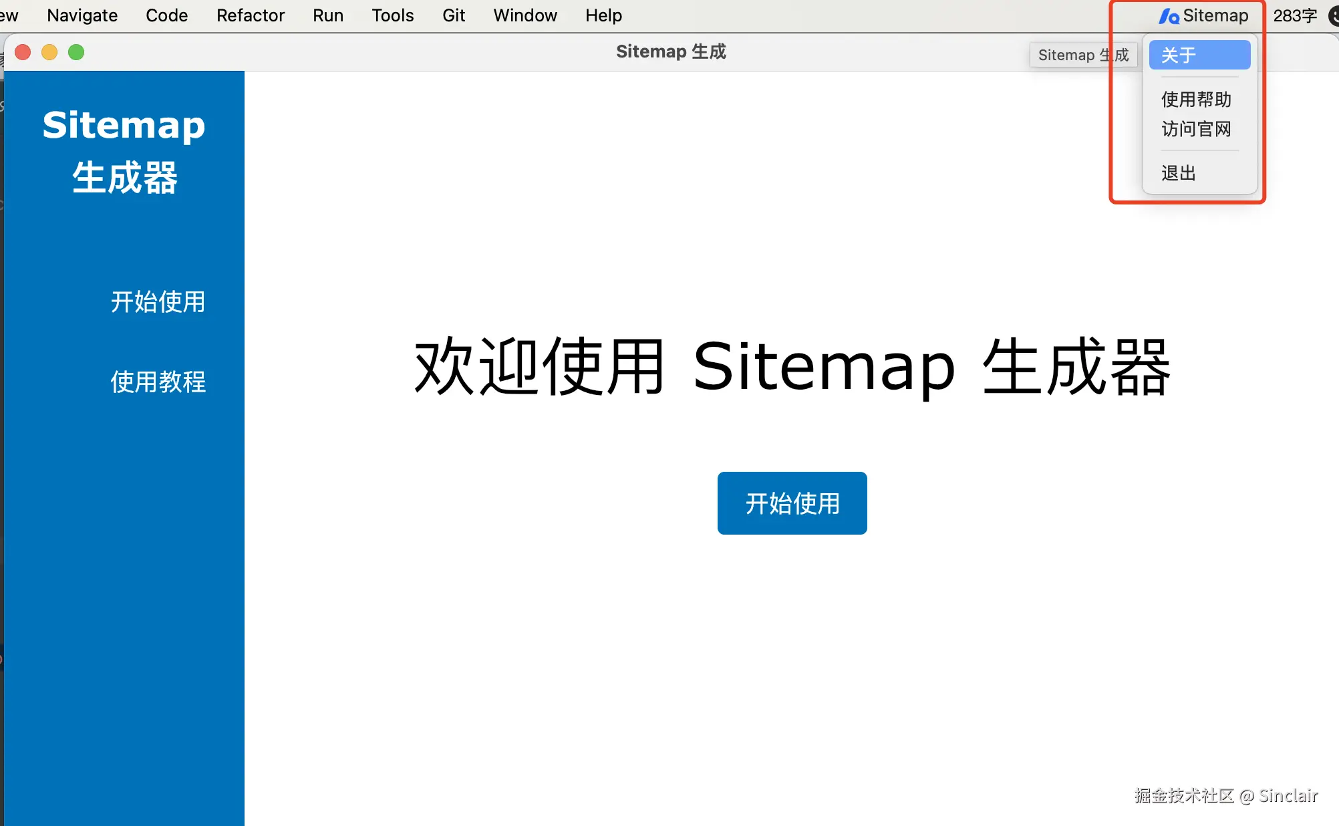Click the Sitemap 生成器 sidebar logo title

tap(124, 151)
